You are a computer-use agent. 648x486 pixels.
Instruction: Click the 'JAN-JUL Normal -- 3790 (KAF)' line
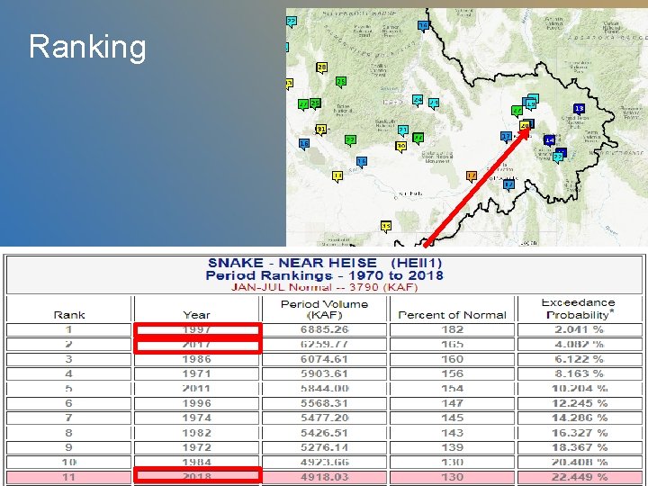[324, 287]
